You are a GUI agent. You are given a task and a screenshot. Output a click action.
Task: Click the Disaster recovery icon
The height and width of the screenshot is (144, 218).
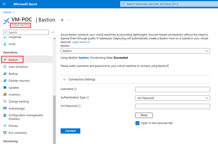point(5,81)
